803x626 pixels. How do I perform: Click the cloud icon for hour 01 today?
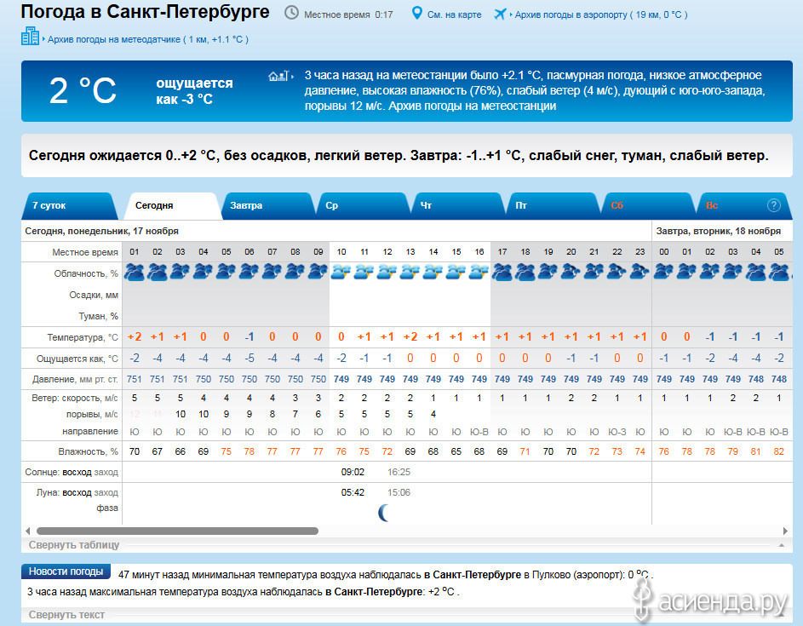click(x=134, y=272)
